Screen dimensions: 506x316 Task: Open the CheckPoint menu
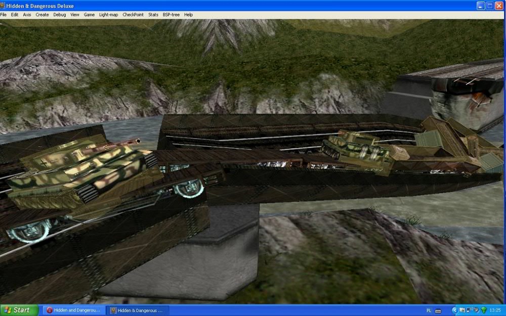pos(133,15)
